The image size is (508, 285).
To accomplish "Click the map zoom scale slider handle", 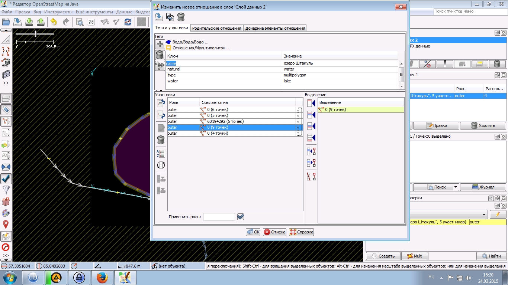I will pos(35,34).
